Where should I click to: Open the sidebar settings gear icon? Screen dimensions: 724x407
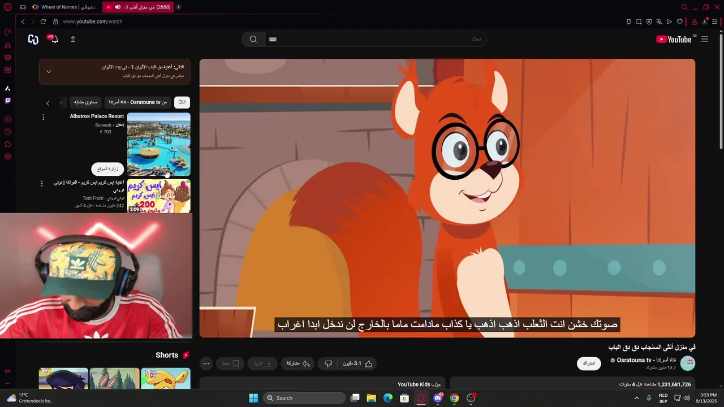(x=8, y=157)
